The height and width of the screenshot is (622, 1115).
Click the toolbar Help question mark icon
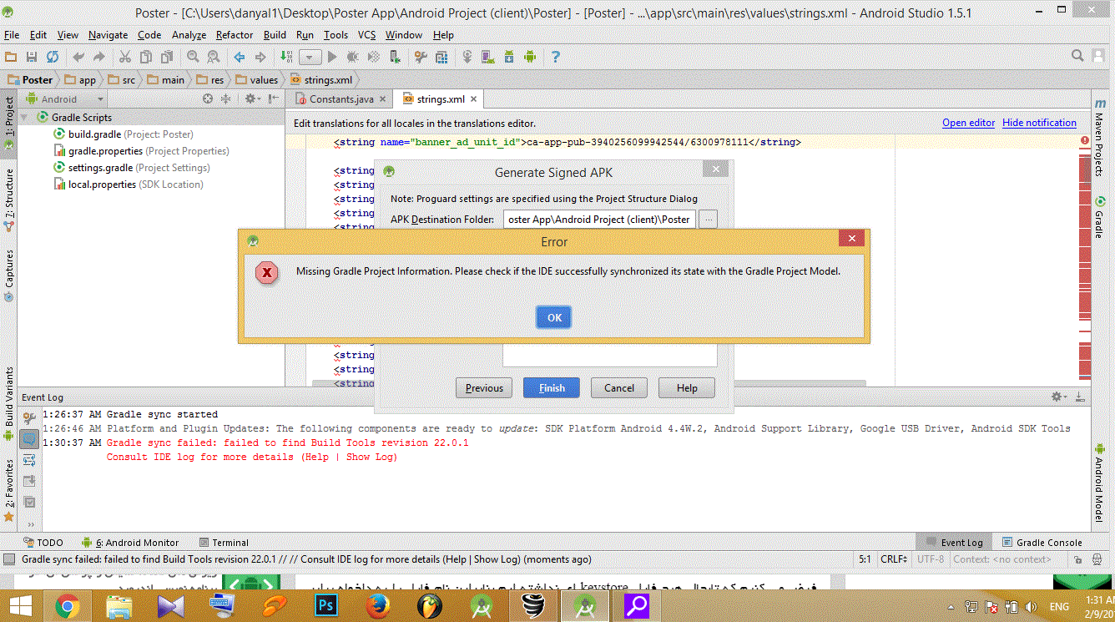coord(555,57)
